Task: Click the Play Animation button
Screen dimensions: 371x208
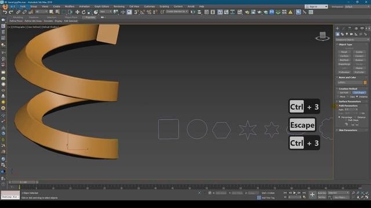Action: [294, 193]
